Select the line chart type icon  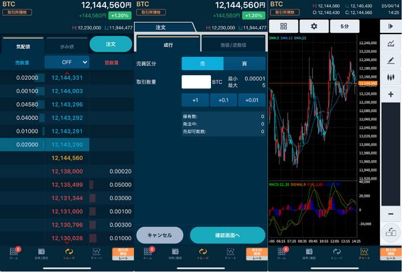click(x=390, y=43)
